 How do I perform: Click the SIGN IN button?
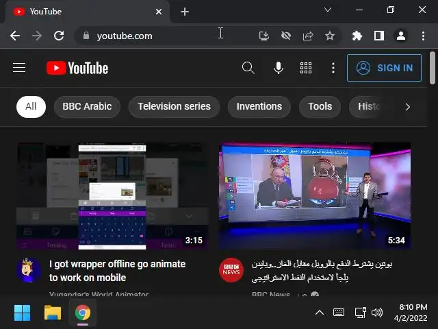[384, 68]
